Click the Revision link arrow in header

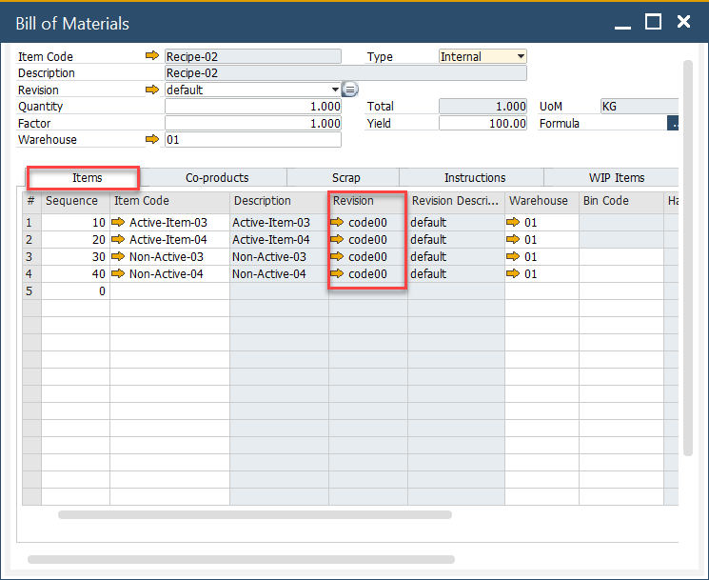(152, 90)
